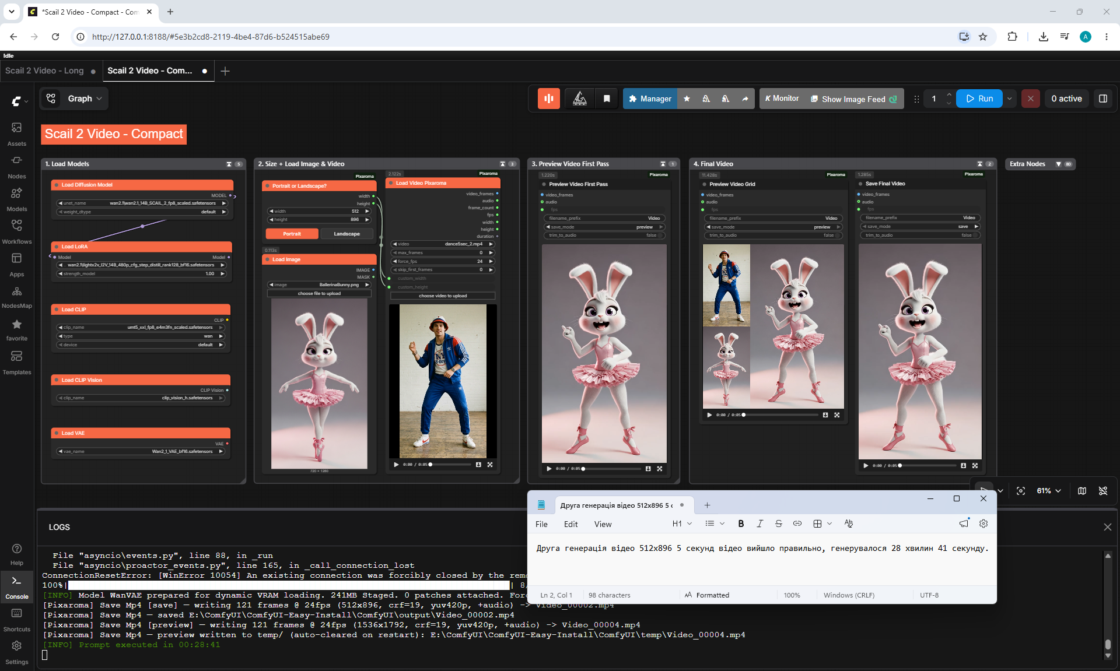Open the Workflows sidebar panel

pos(17,232)
